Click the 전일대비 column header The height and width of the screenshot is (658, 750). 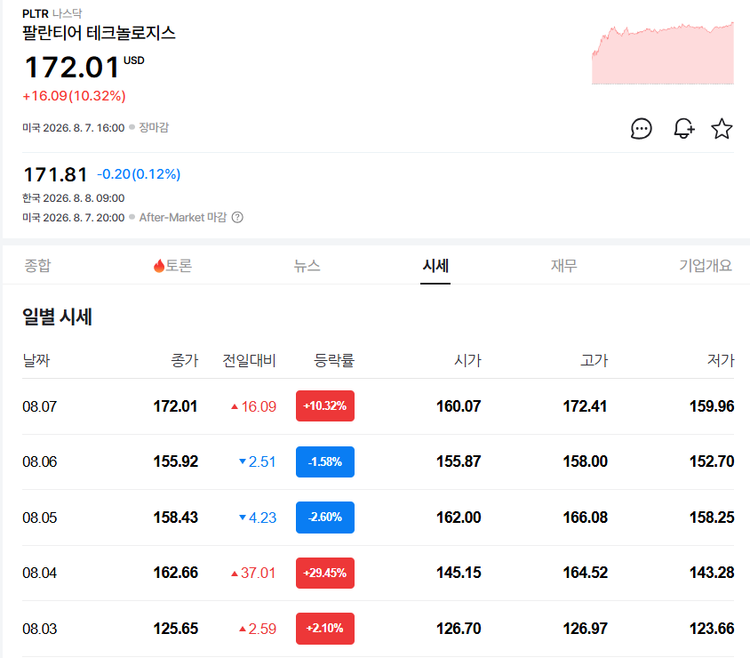pyautogui.click(x=249, y=360)
